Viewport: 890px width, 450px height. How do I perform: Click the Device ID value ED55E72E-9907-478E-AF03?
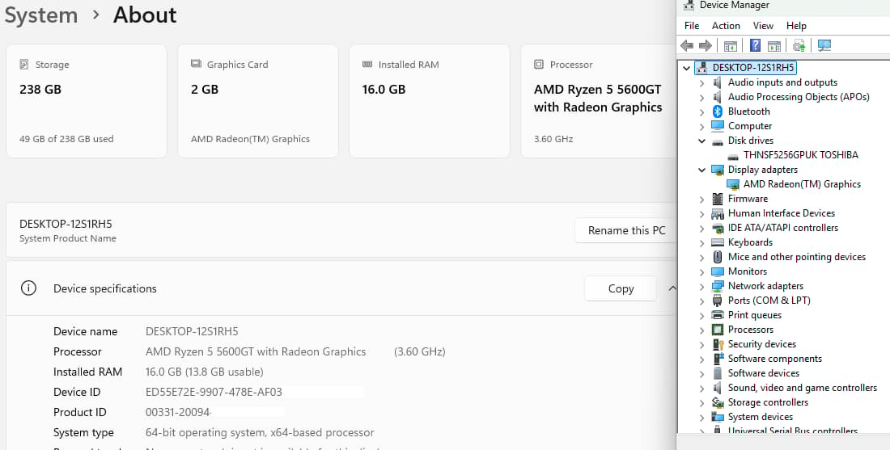point(214,392)
